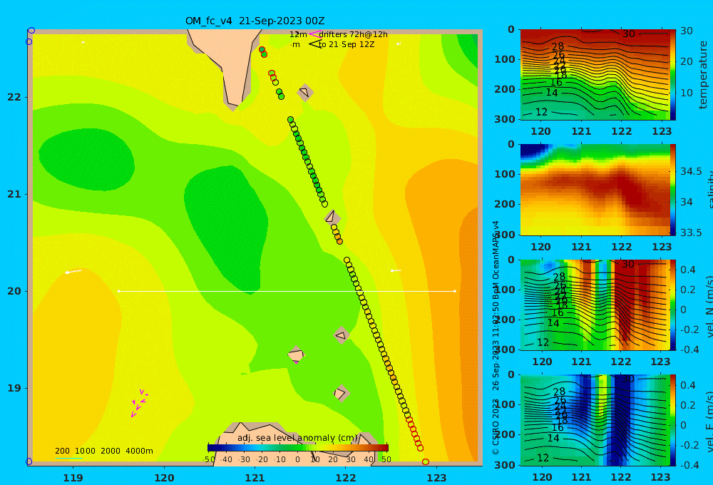Click the '30' contour label in the temperature panel
Image resolution: width=713 pixels, height=485 pixels.
pyautogui.click(x=628, y=34)
